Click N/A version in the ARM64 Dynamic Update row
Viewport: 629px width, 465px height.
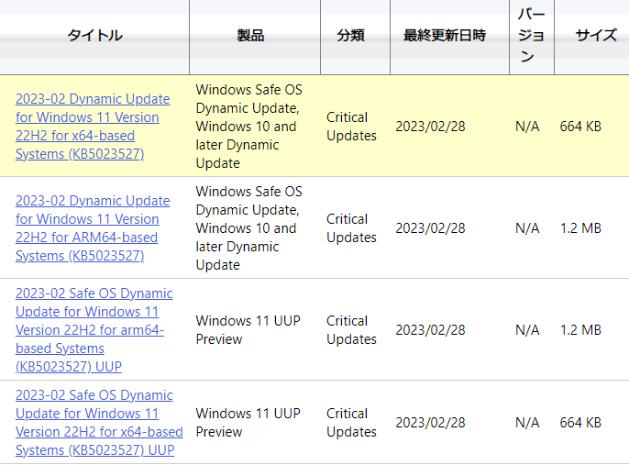(527, 228)
